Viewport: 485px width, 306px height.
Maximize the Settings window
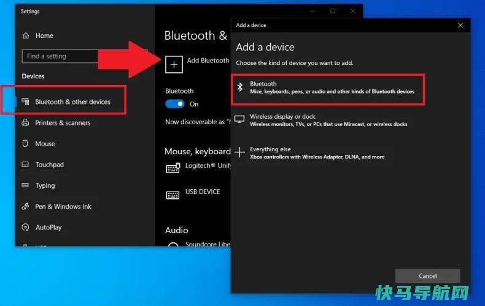(x=333, y=11)
